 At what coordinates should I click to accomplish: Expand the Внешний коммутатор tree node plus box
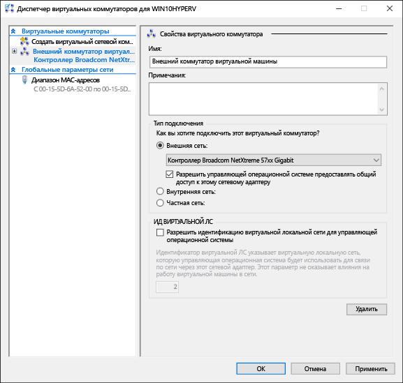pos(15,51)
